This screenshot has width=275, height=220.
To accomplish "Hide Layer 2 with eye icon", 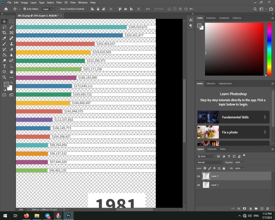I will pyautogui.click(x=198, y=176).
